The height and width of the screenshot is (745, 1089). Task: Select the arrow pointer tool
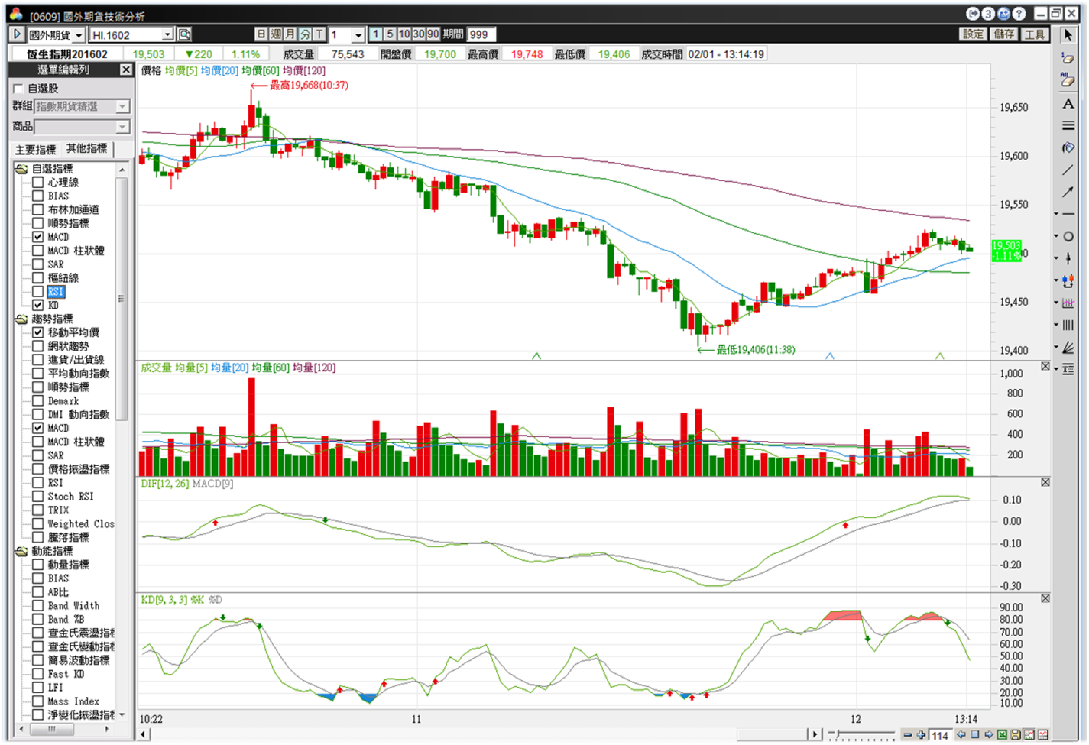click(1068, 35)
